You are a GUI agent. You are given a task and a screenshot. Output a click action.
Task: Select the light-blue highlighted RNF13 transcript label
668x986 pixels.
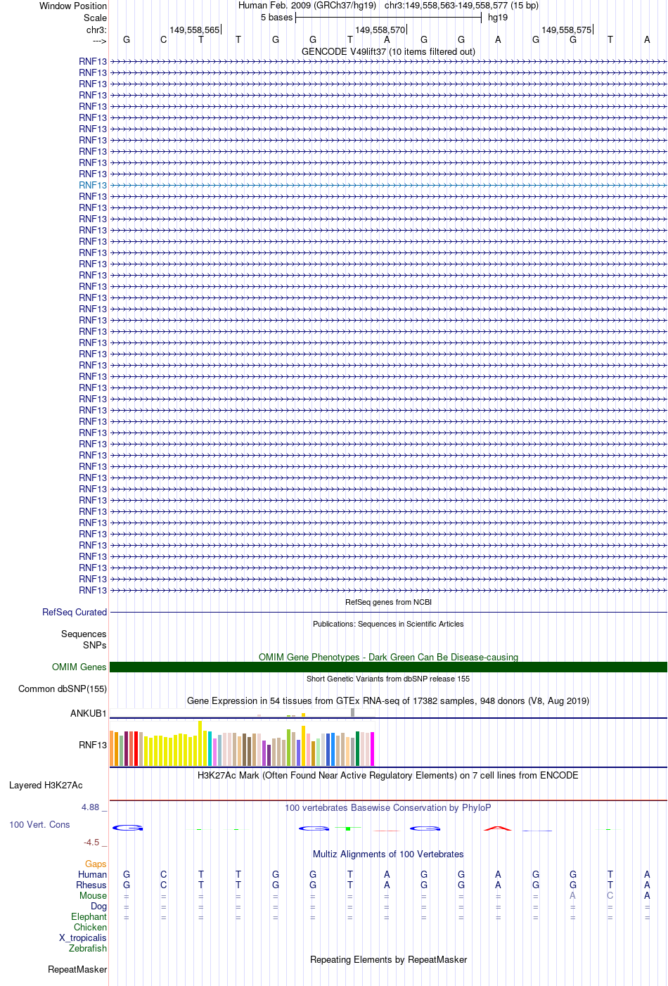pos(93,186)
